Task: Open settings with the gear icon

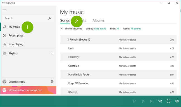Action: click(x=52, y=82)
